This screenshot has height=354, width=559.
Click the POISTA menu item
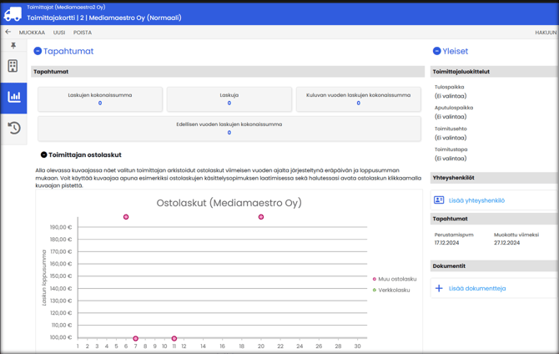[x=83, y=33]
